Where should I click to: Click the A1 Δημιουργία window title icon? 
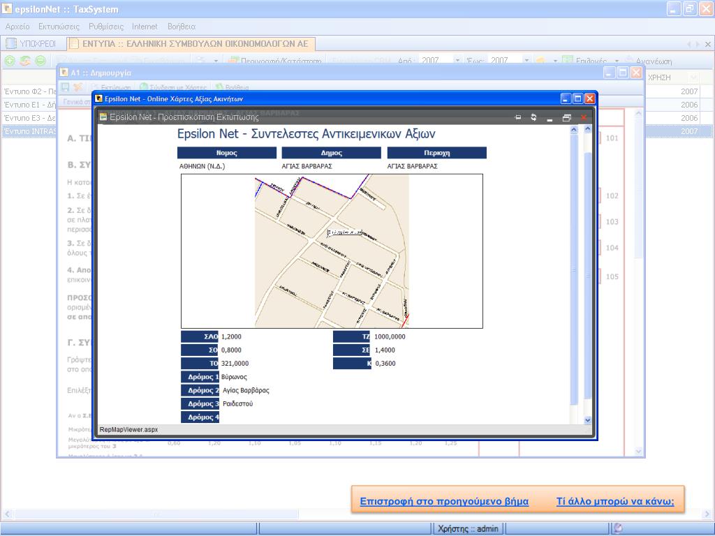coord(64,73)
